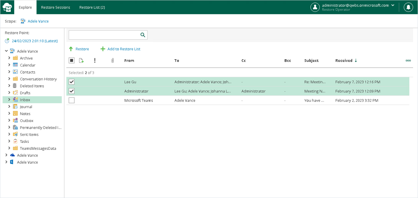Open the administrator account dropdown

(393, 5)
